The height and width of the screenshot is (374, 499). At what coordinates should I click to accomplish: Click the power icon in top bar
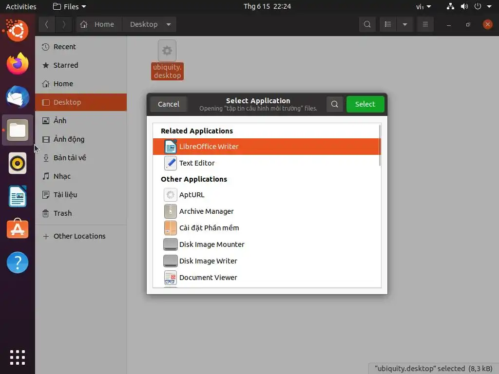[478, 6]
